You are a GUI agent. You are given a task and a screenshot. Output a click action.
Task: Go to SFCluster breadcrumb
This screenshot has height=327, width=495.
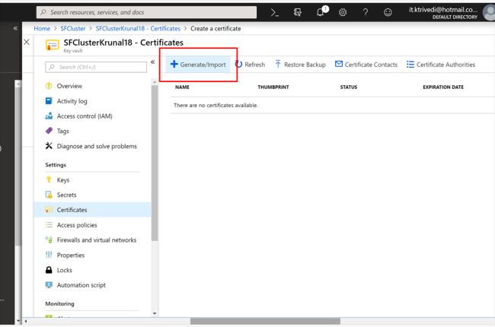click(x=73, y=29)
